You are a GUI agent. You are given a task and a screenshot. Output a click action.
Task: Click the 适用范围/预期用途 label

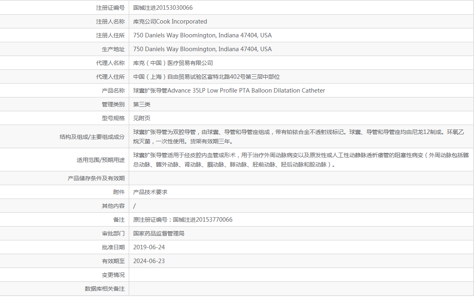coord(101,160)
